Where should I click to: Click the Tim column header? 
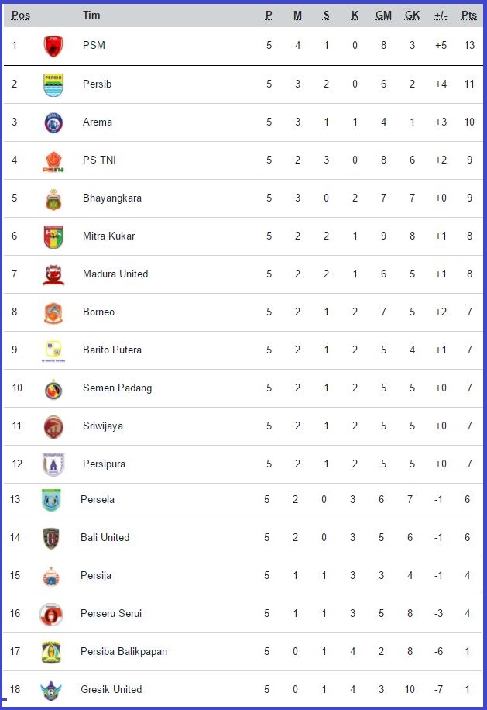[91, 16]
